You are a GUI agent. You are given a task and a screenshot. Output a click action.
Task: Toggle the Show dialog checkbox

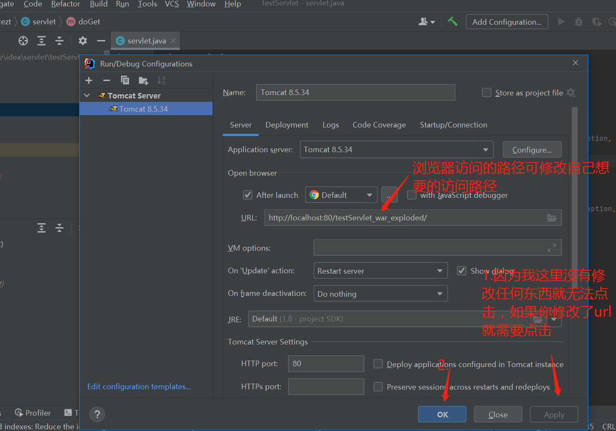tap(461, 271)
